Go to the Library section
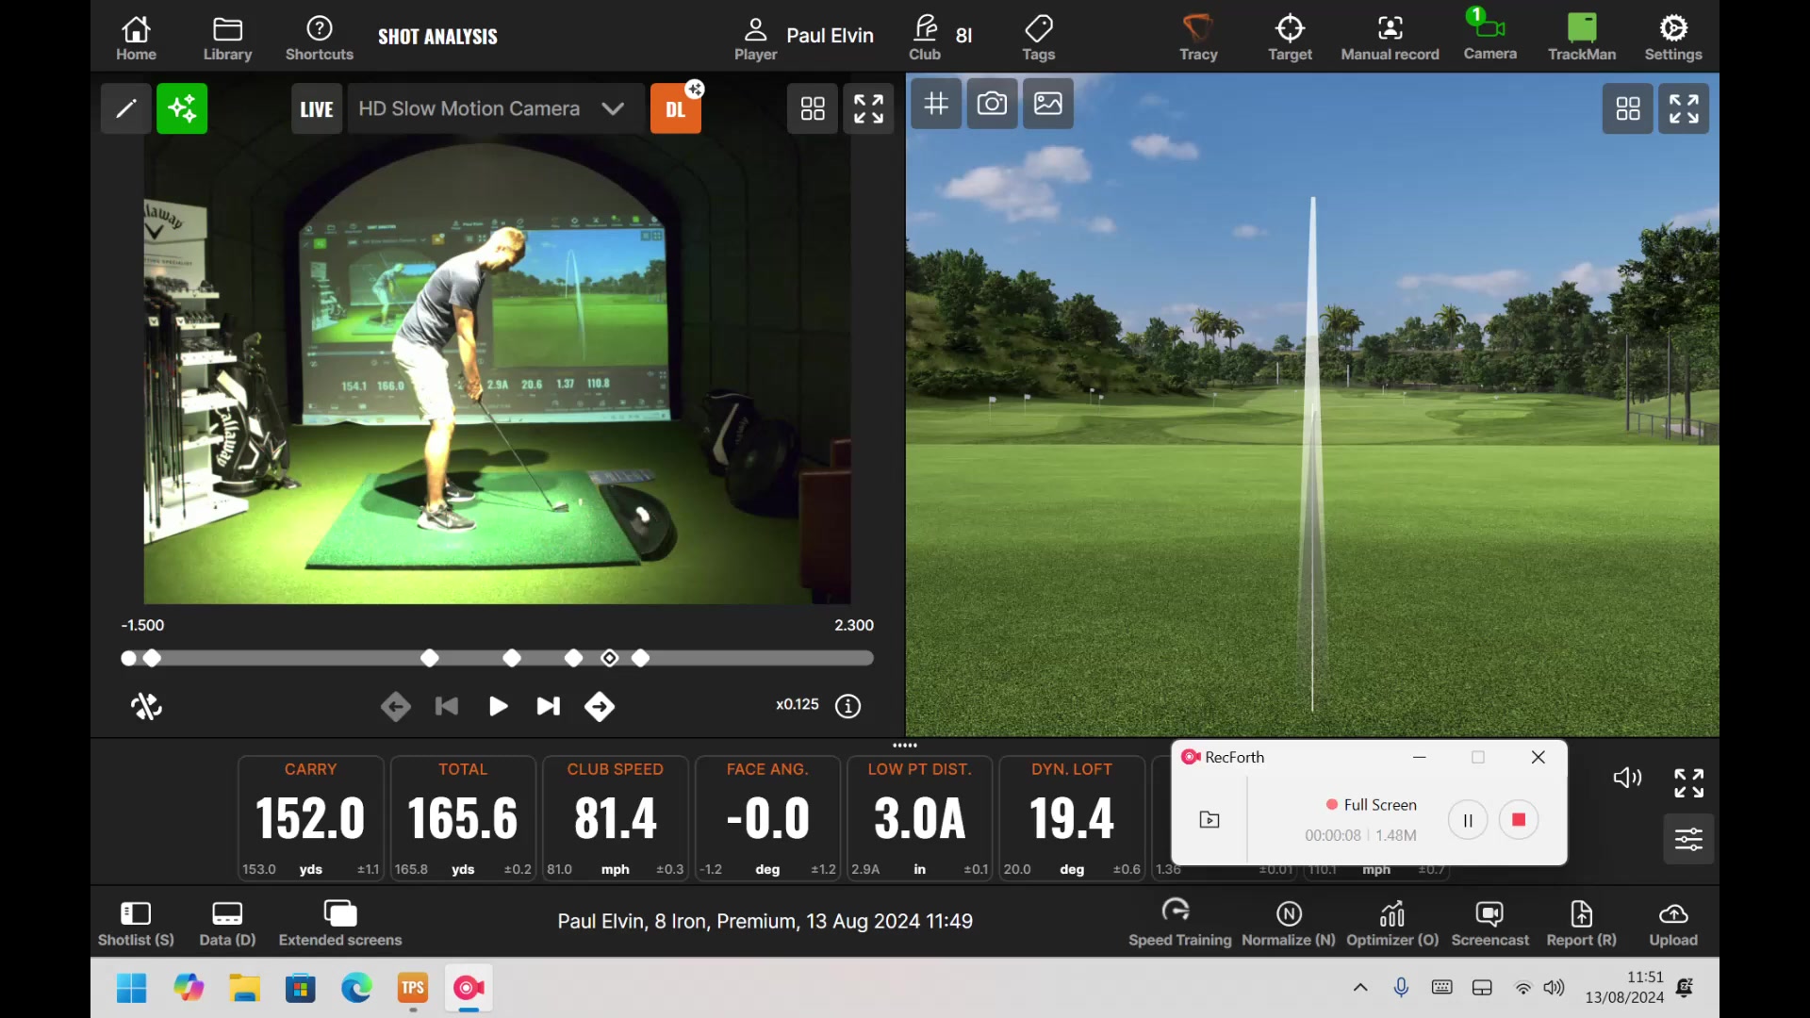This screenshot has height=1018, width=1810. tap(227, 36)
